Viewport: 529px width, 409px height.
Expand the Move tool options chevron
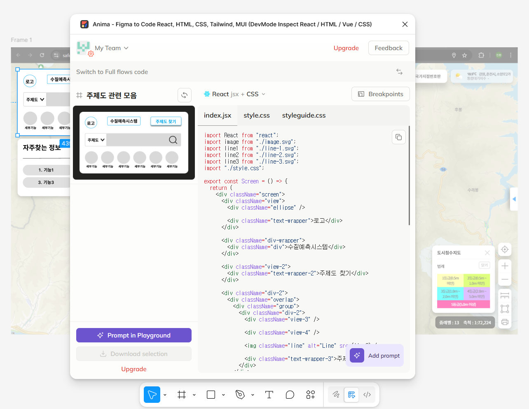[165, 395]
